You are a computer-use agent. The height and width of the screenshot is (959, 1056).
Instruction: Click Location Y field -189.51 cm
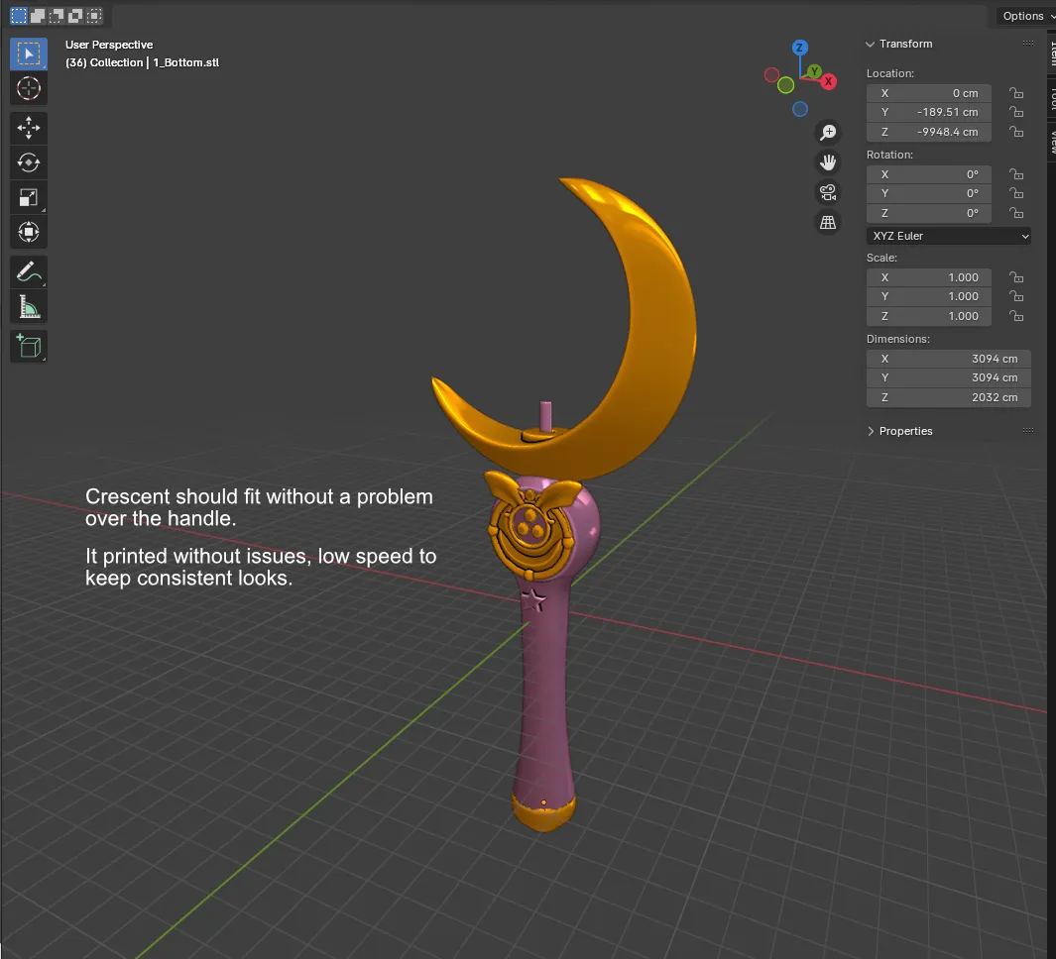929,112
